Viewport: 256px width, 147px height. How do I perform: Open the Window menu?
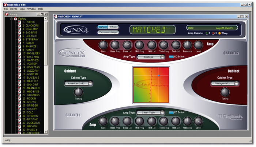coord(31,9)
